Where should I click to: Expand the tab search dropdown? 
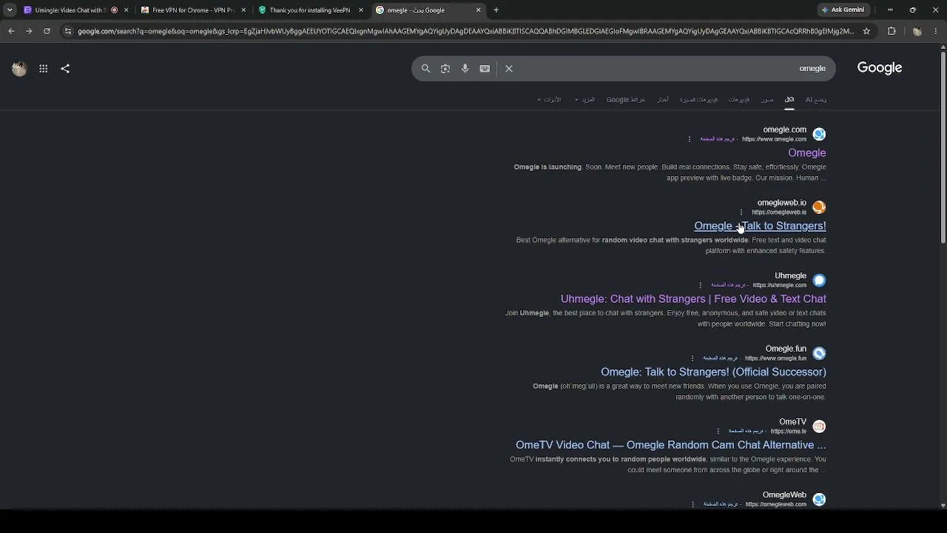point(10,10)
